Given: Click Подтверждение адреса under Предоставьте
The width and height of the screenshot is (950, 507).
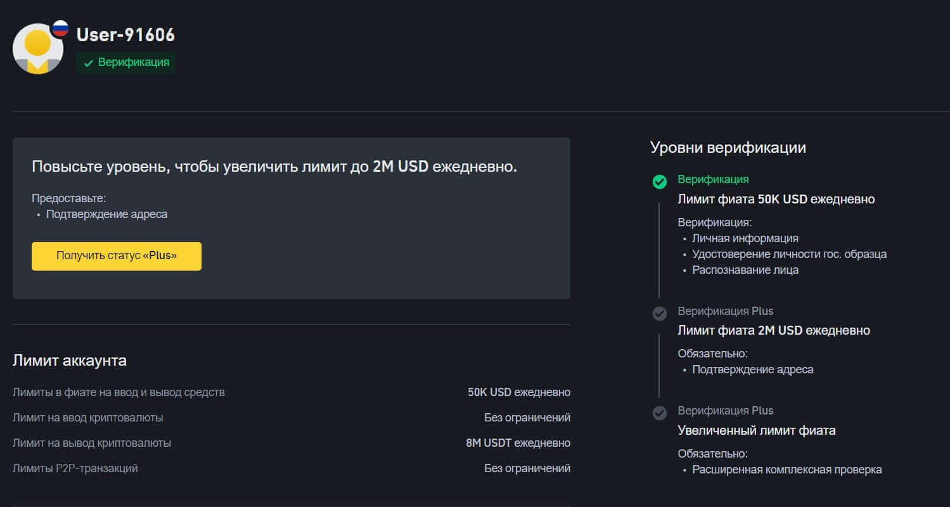Looking at the screenshot, I should [106, 214].
